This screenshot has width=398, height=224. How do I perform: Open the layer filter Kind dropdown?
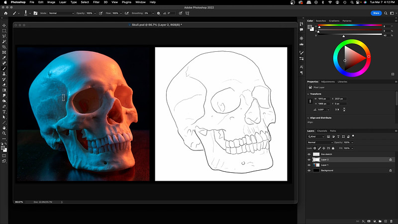pos(316,136)
